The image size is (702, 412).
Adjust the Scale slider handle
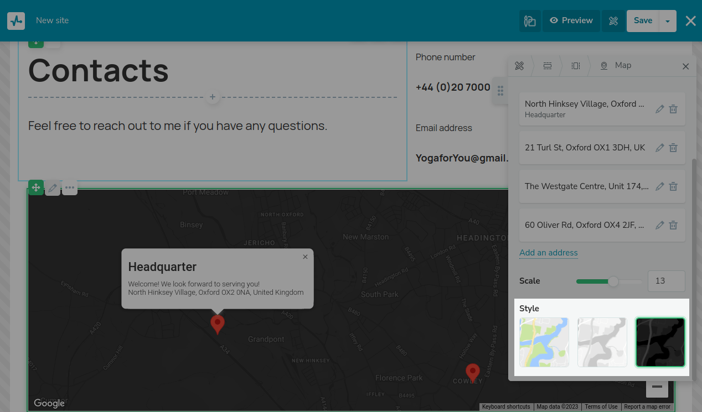(613, 281)
